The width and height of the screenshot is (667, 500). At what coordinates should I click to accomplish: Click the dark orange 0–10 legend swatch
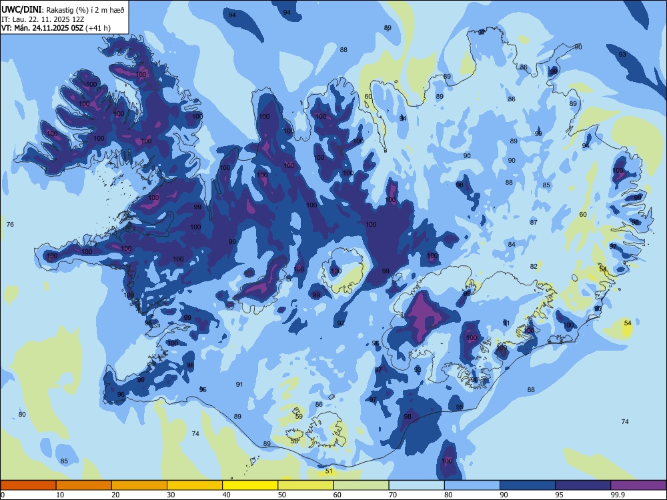coord(28,485)
